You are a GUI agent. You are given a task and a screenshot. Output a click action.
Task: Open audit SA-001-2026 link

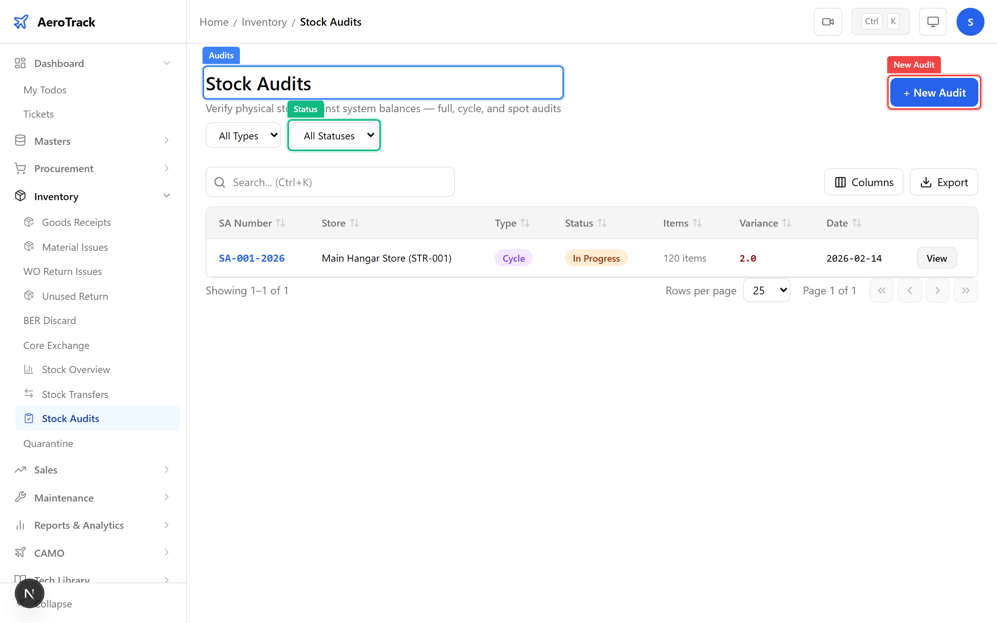(252, 258)
